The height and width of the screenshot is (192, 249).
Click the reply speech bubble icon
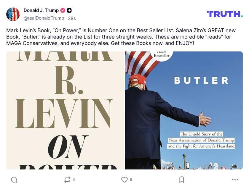pos(14,180)
